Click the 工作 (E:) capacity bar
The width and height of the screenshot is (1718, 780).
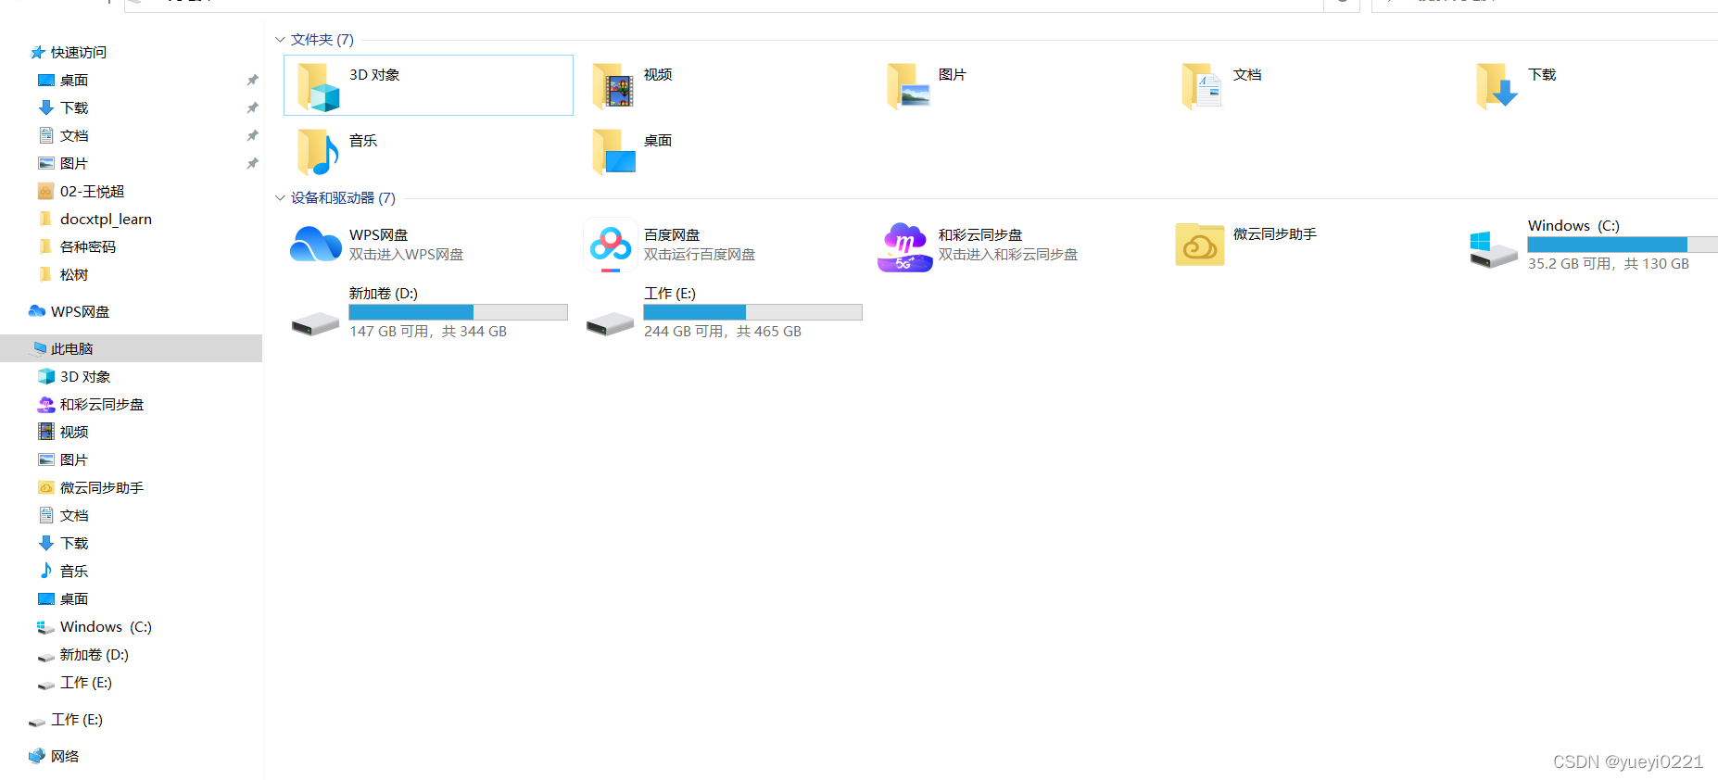click(752, 312)
